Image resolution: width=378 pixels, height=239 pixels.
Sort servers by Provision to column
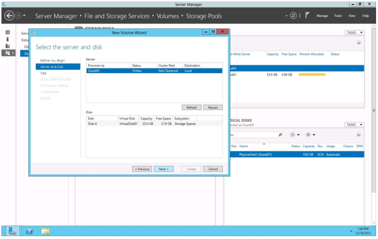coord(108,66)
